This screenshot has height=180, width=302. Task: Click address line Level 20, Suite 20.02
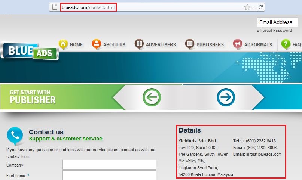(198, 148)
